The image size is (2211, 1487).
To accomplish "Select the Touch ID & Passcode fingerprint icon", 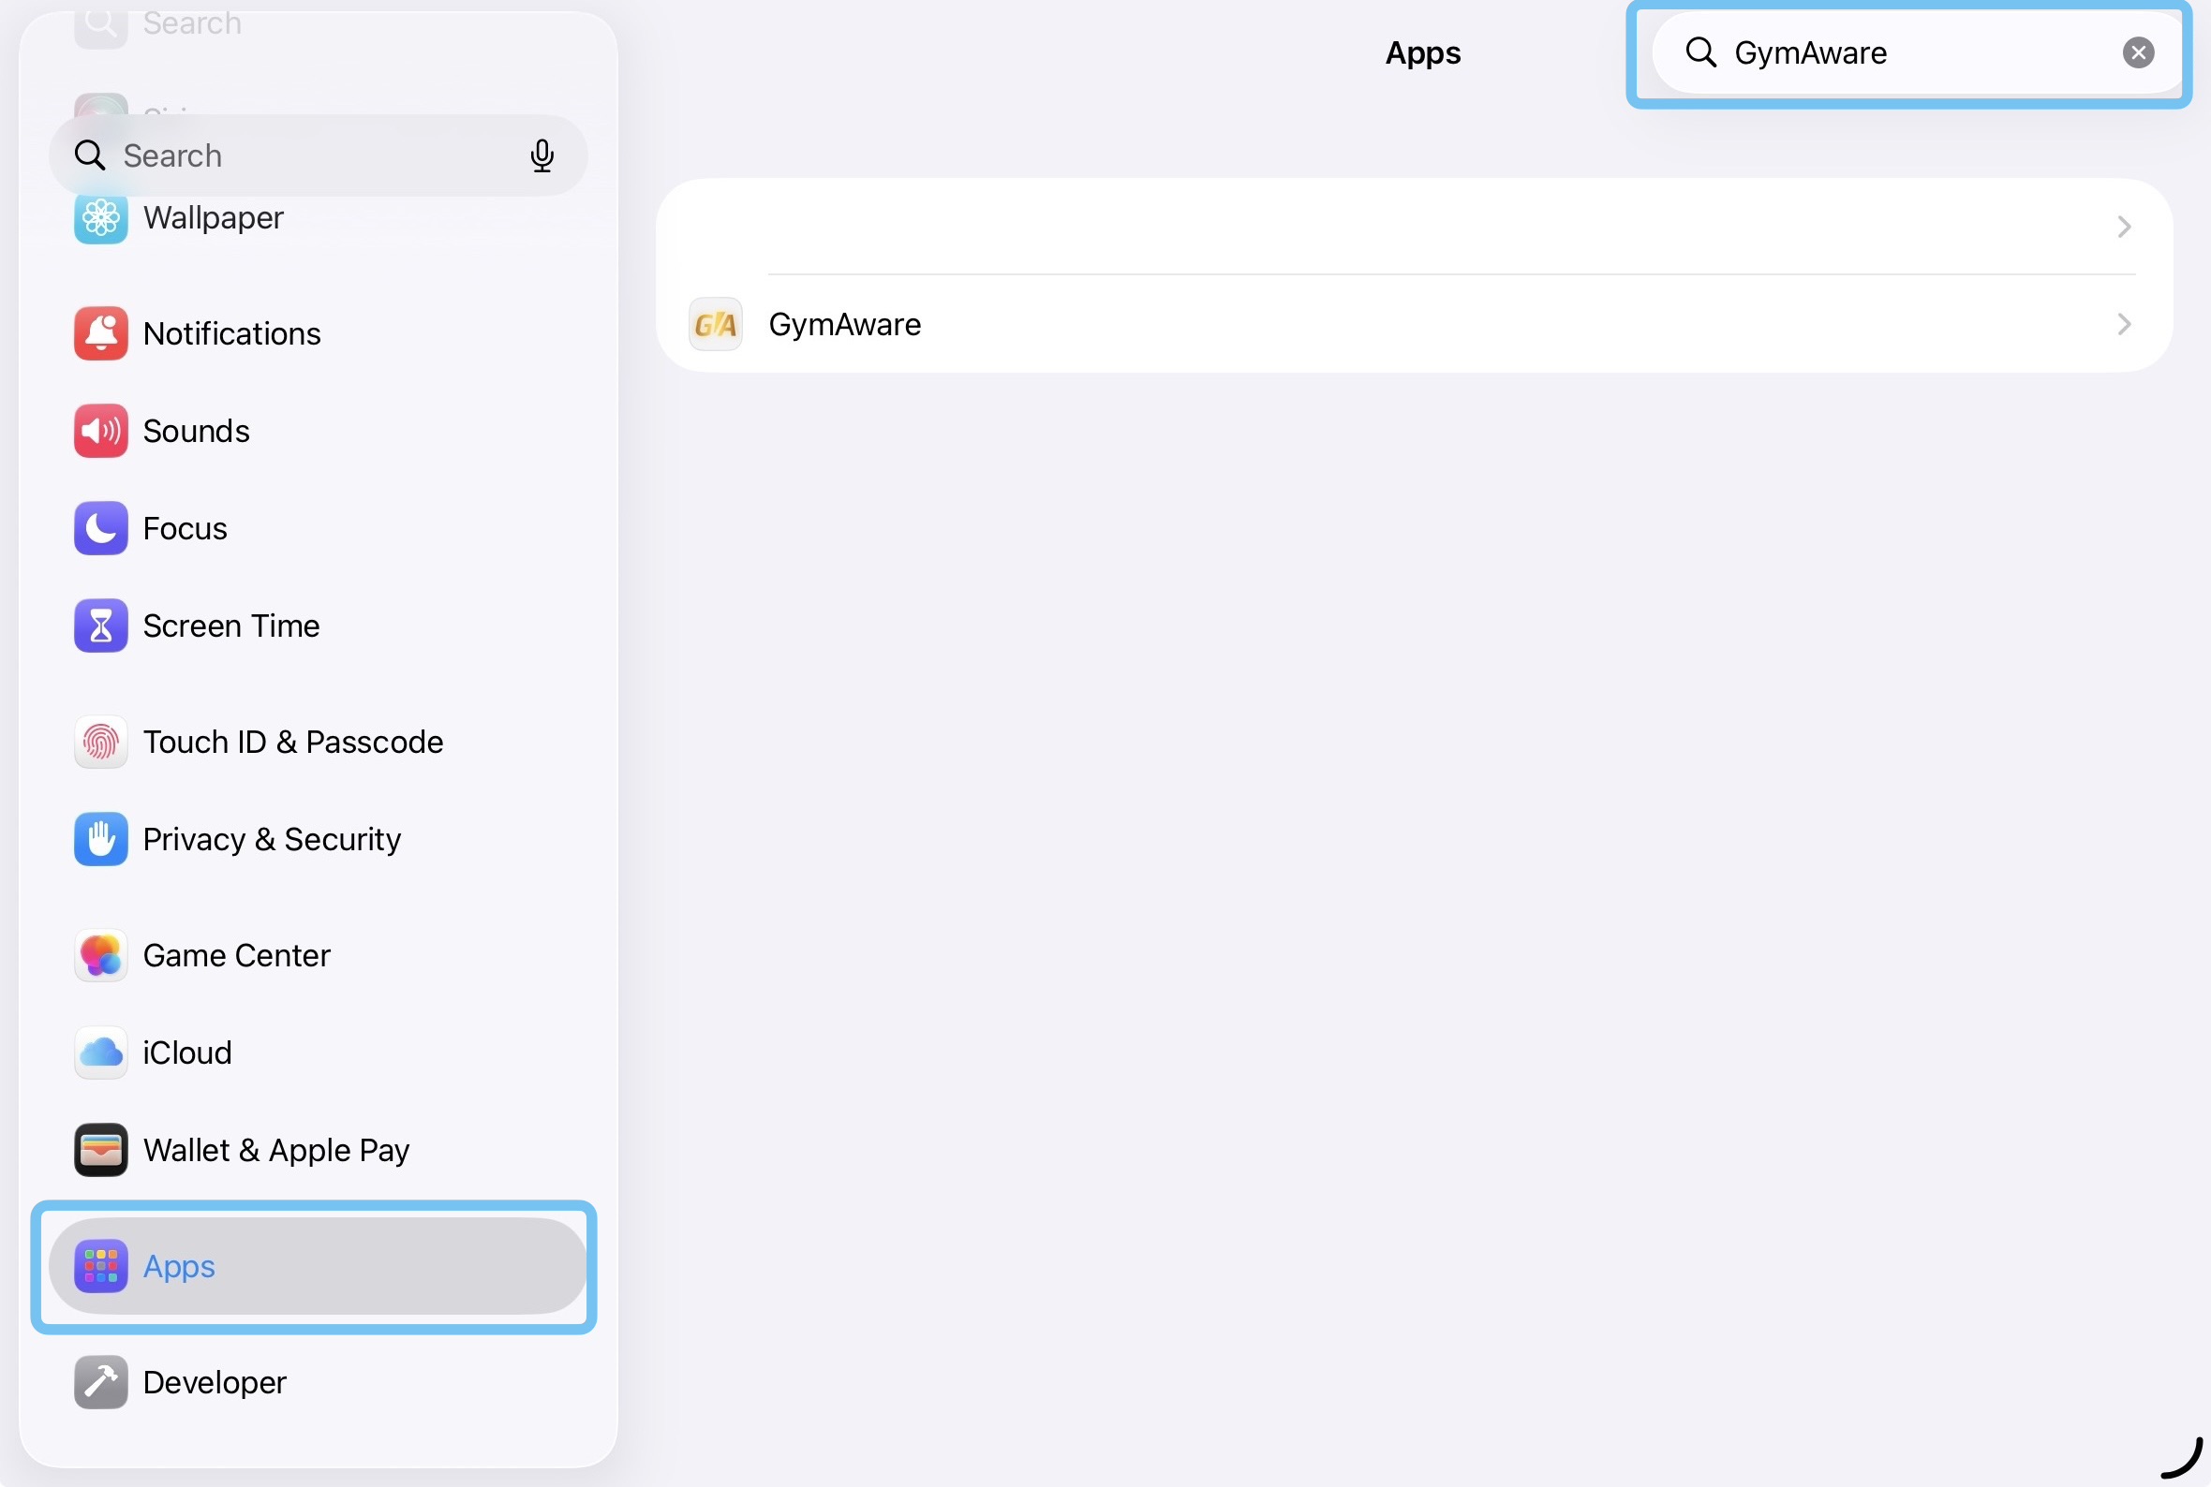I will 100,742.
